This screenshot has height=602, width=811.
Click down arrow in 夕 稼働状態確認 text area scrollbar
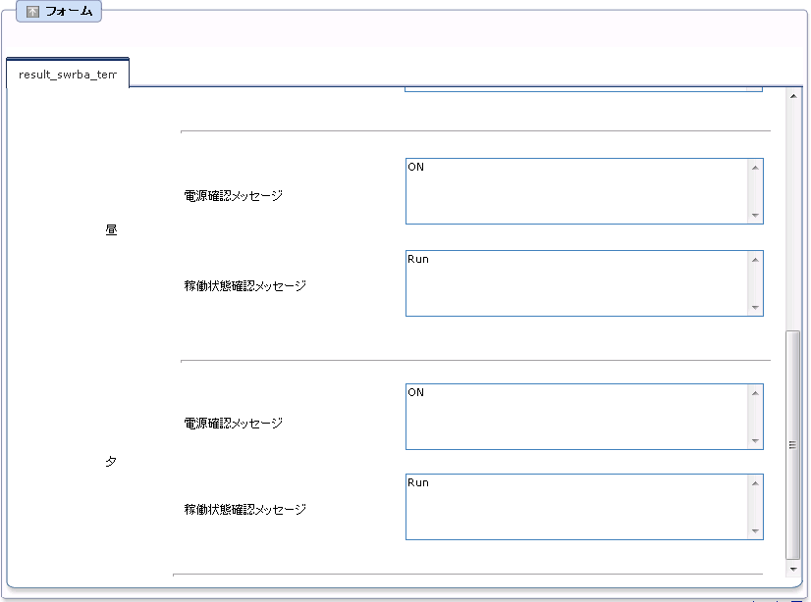[x=755, y=531]
